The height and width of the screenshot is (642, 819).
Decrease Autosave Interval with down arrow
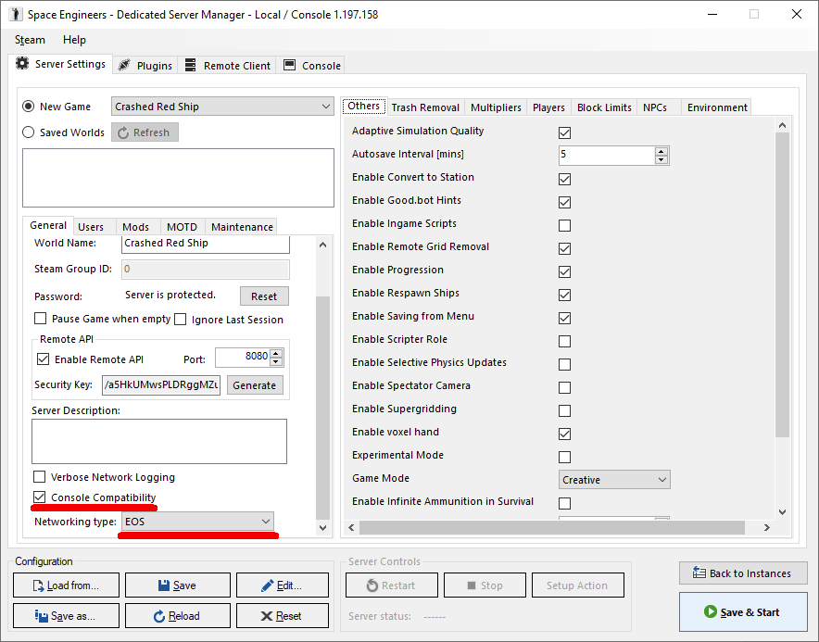click(x=661, y=159)
